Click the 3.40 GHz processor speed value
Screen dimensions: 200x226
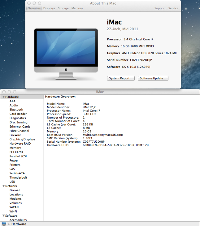89,114
